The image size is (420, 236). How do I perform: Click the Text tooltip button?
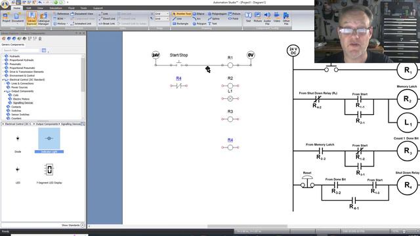(248, 18)
